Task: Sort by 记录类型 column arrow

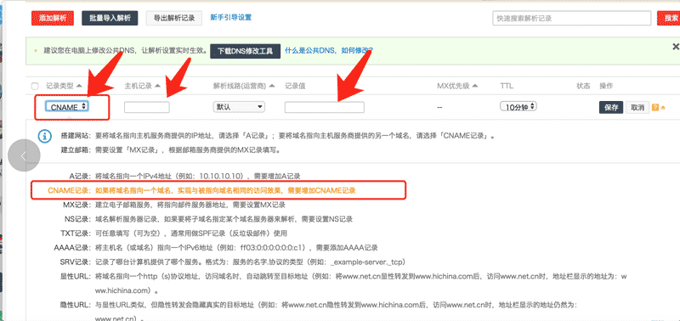Action: click(79, 86)
